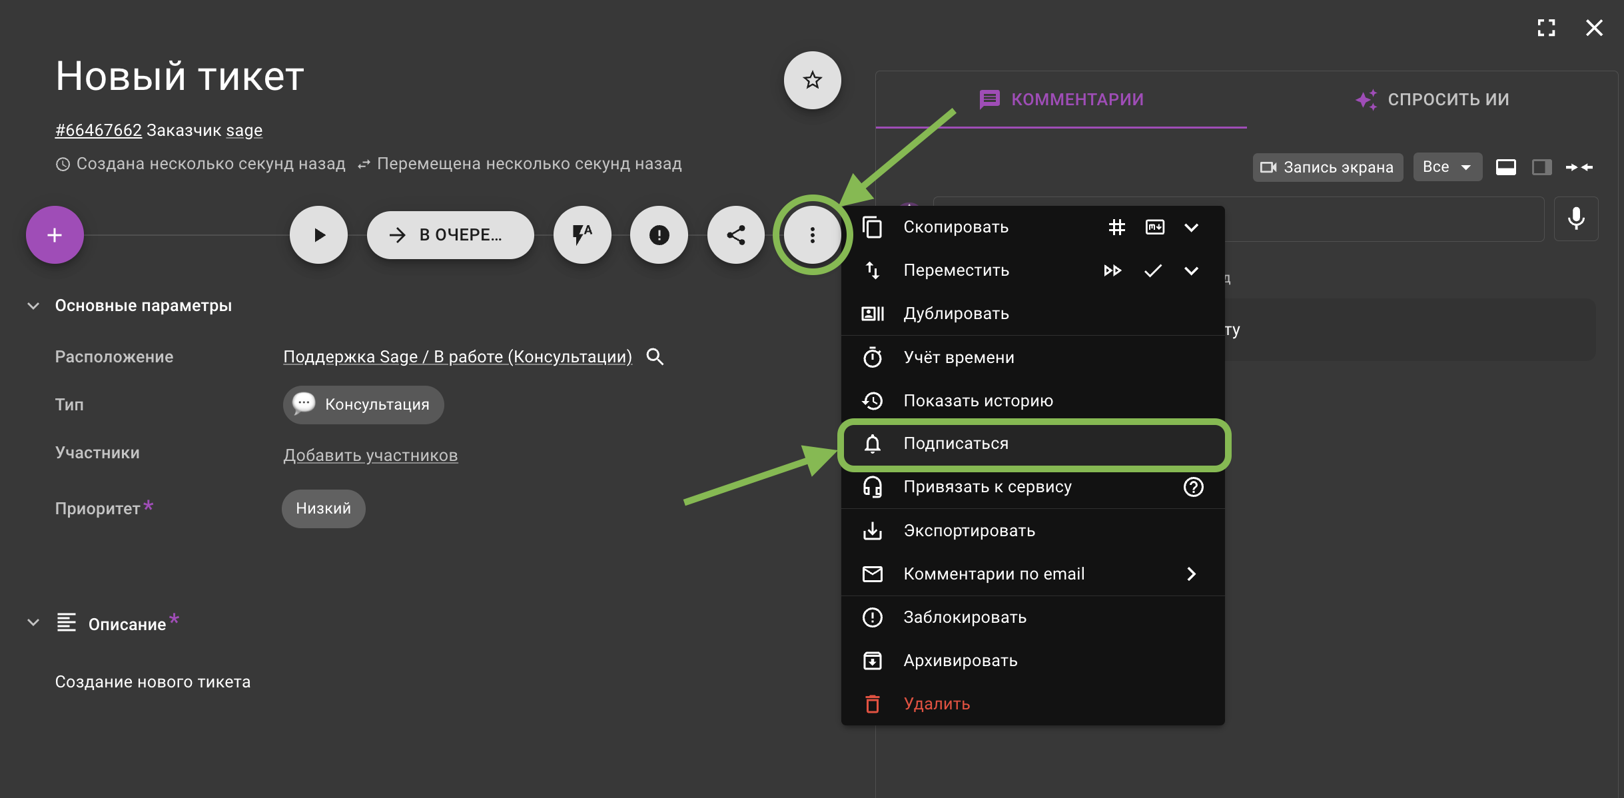Open the share icon button
1624x798 pixels.
point(735,235)
